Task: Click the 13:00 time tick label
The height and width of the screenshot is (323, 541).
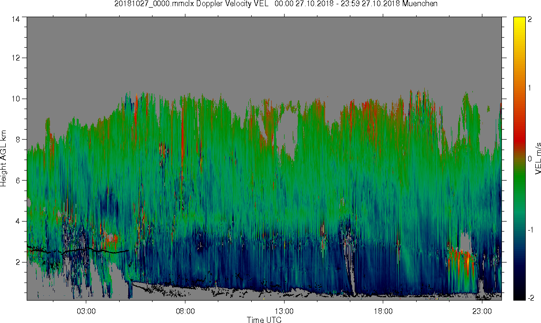Action: click(284, 311)
